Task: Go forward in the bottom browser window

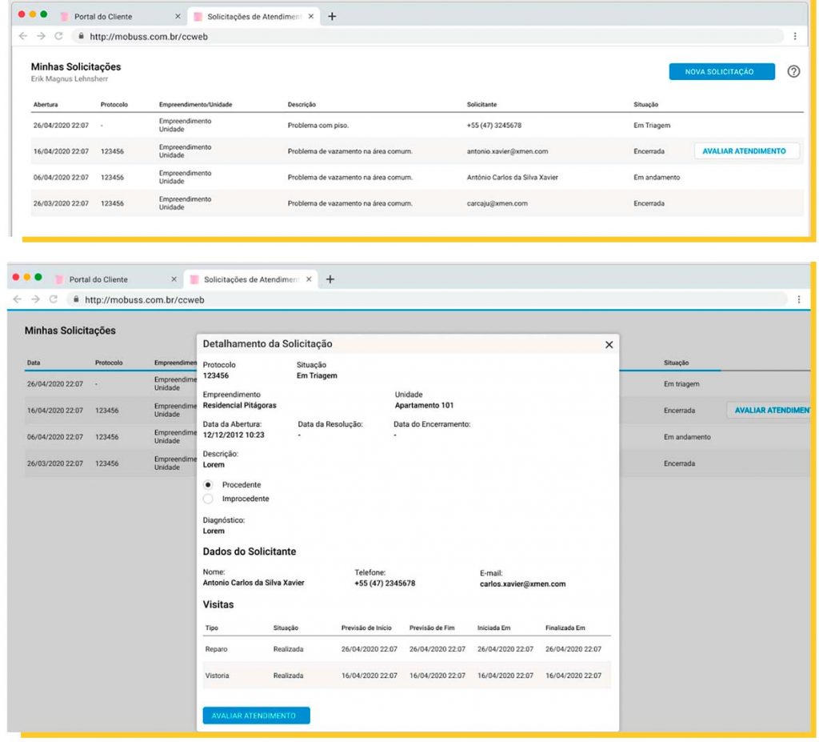Action: [35, 299]
